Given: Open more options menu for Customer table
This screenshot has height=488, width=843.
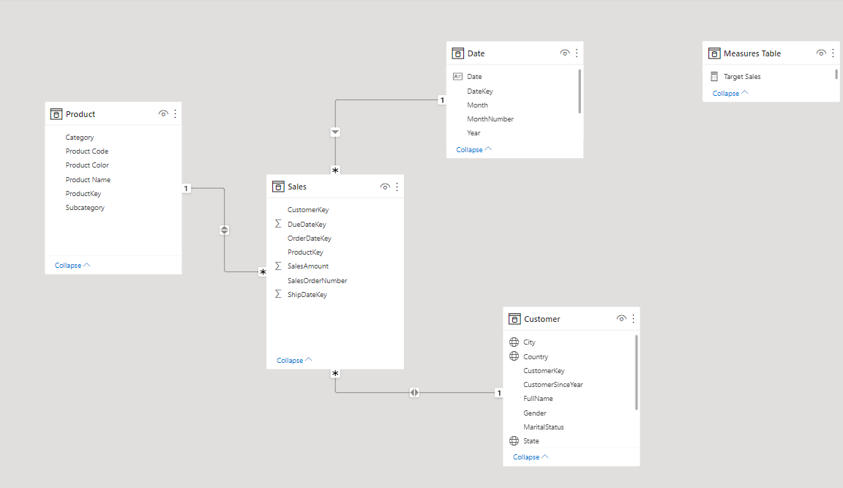Looking at the screenshot, I should point(633,319).
